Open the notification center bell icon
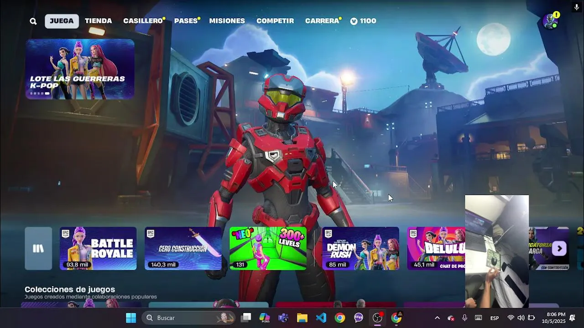The height and width of the screenshot is (328, 584). tap(572, 318)
